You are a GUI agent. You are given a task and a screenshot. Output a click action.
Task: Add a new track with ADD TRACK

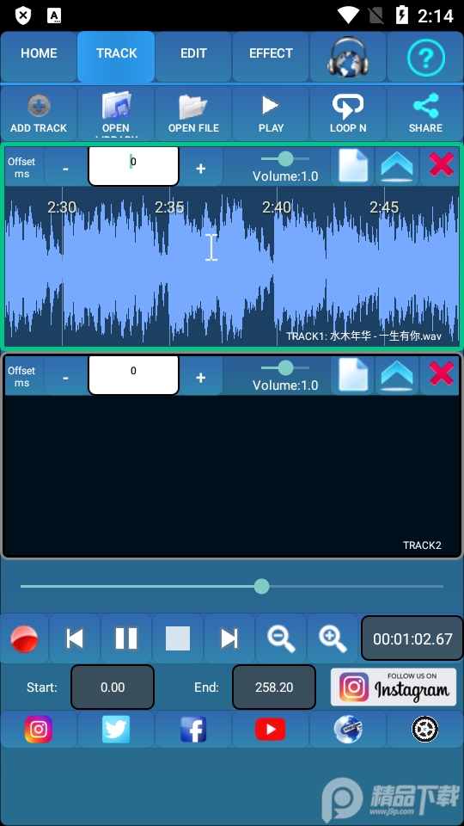[39, 113]
